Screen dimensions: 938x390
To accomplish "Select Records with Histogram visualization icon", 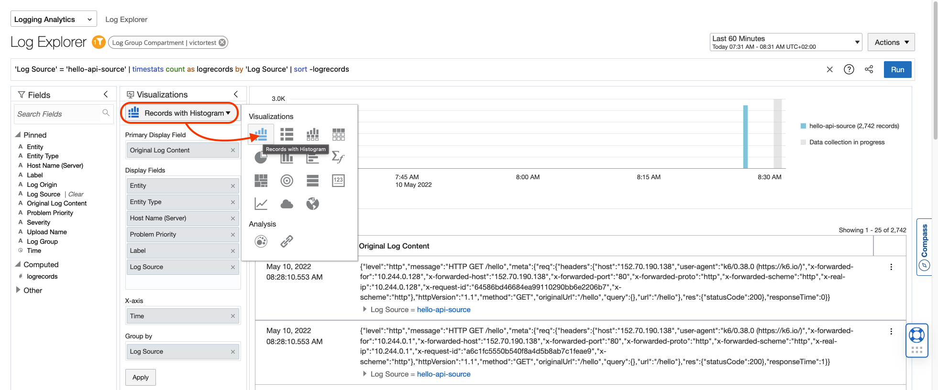I will pyautogui.click(x=261, y=134).
